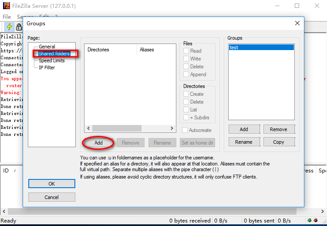Click the ID column header in main window
The width and height of the screenshot is (327, 226).
pos(6,171)
